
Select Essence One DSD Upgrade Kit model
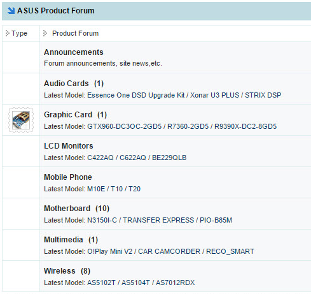coord(136,95)
